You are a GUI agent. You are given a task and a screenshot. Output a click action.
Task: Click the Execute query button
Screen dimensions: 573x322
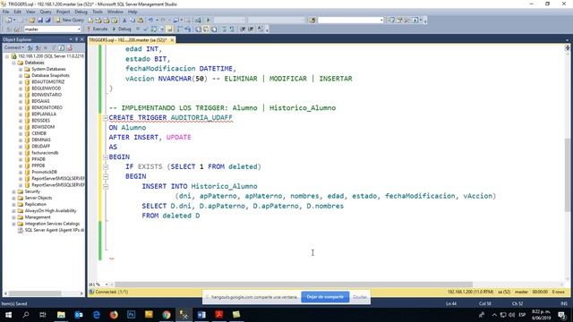click(98, 29)
